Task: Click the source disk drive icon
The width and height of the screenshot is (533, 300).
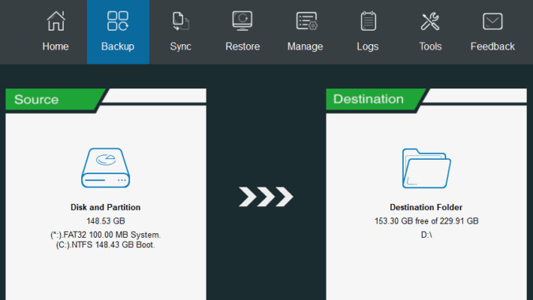Action: 105,168
